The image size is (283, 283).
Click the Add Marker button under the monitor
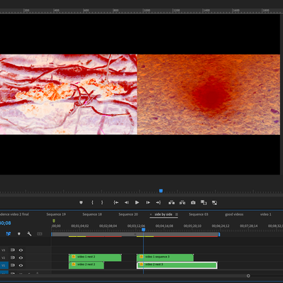tap(81, 203)
